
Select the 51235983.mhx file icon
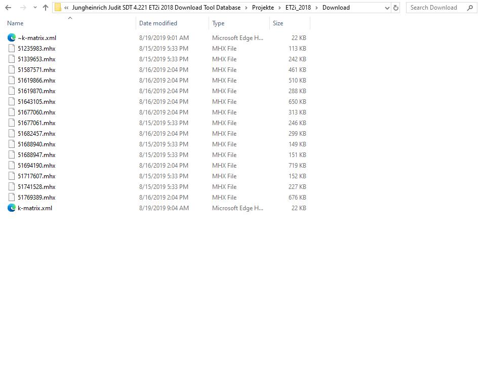pos(12,49)
